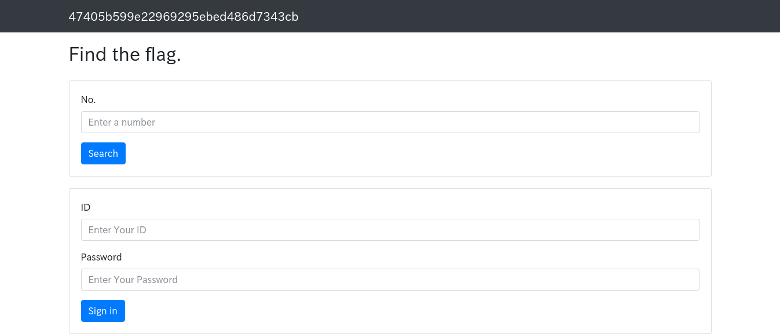Click empty space in the dark navbar
The width and height of the screenshot is (780, 334).
pyautogui.click(x=521, y=16)
